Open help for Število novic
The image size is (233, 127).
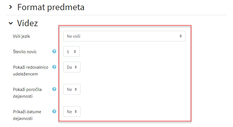(x=54, y=52)
